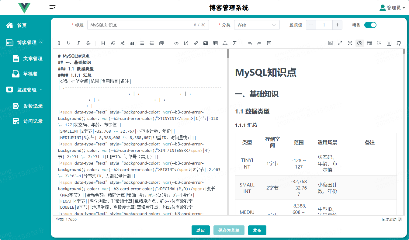Insert a table using toolbar icon

pyautogui.click(x=215, y=43)
